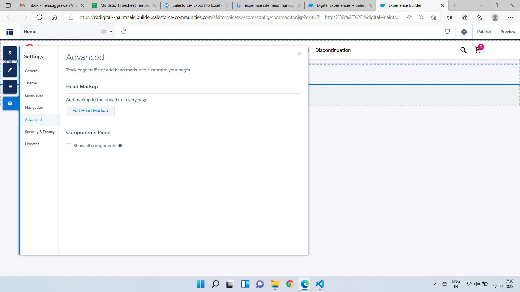The image size is (520, 292).
Task: Open the Components lightning bolt panel
Action: click(x=10, y=53)
